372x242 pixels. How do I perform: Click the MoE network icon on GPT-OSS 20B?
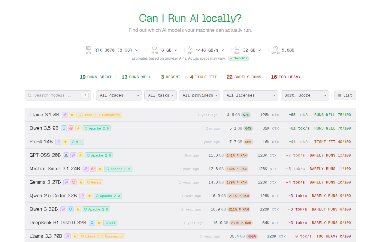coord(66,155)
